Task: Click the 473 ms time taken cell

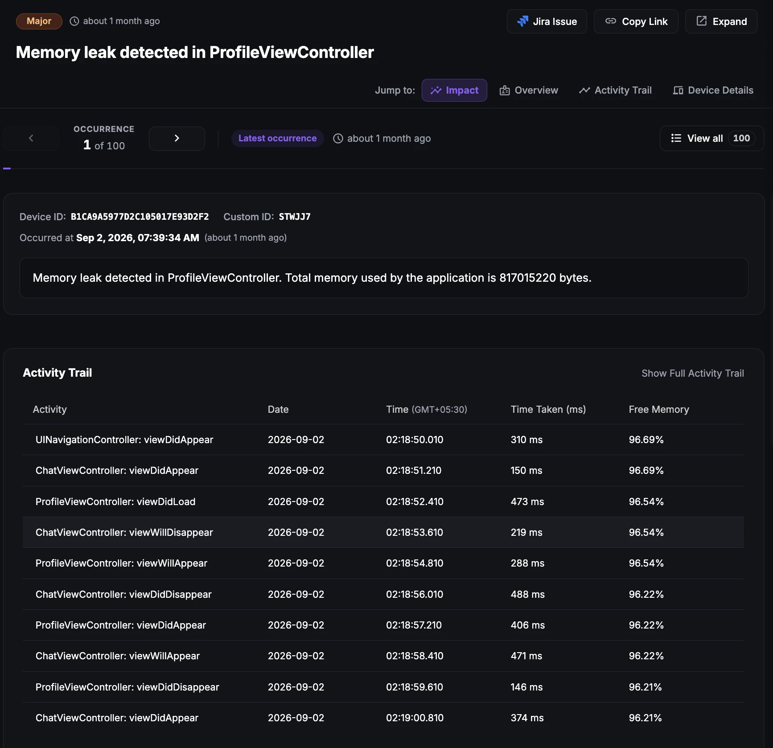Action: pos(527,501)
